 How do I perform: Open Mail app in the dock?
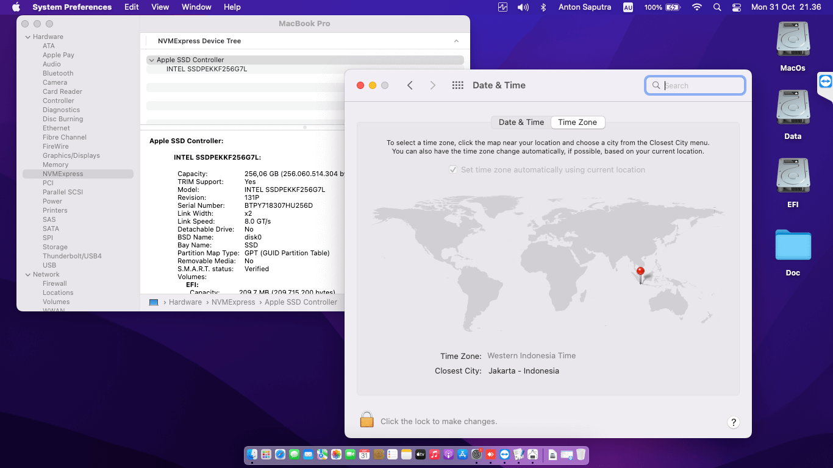coord(308,454)
